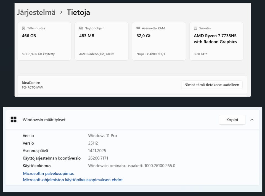Click the Asennettu RAM memory icon
Viewport: 265px width, 196px height.
pyautogui.click(x=138, y=28)
